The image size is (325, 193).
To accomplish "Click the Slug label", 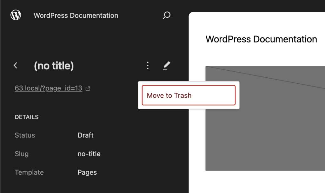I will tap(22, 154).
